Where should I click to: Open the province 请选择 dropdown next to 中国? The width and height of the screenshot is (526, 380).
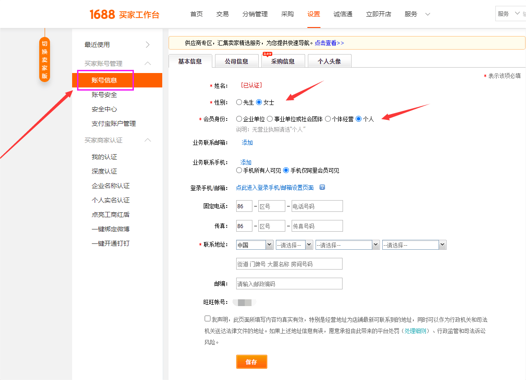point(294,245)
